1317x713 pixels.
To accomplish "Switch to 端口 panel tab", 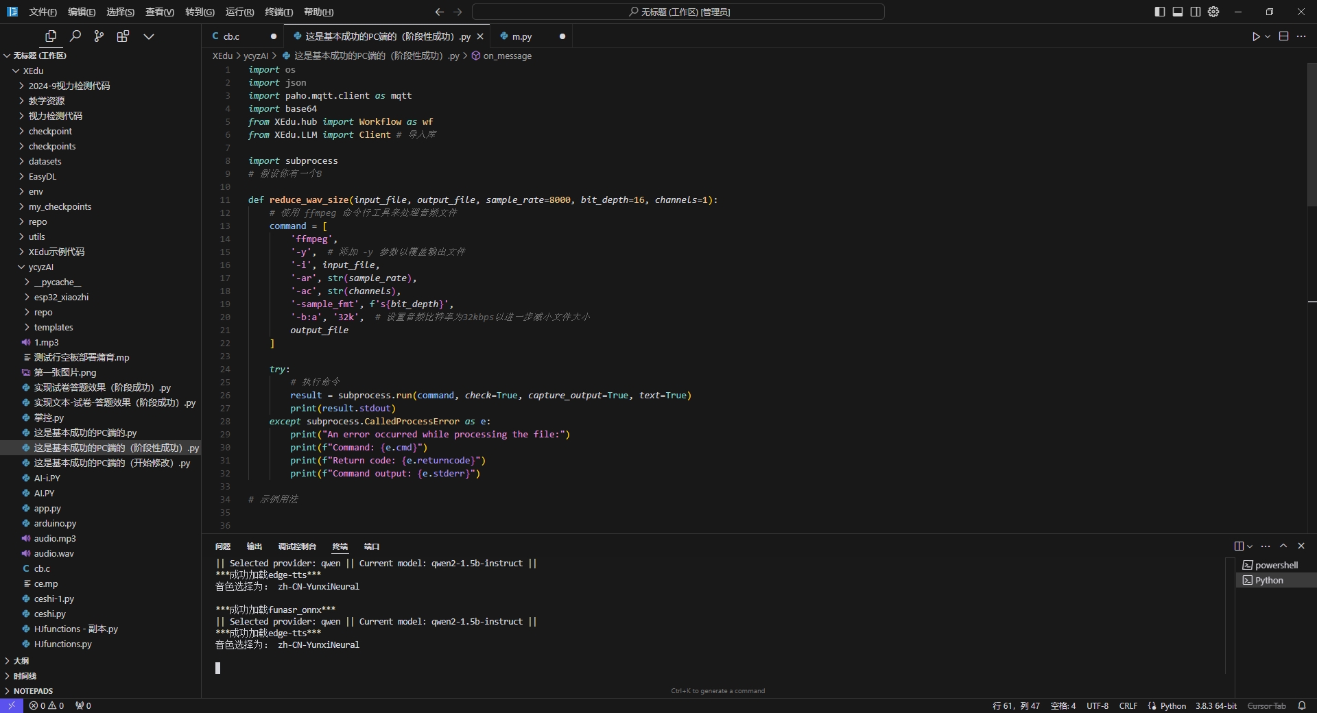I will (x=372, y=546).
